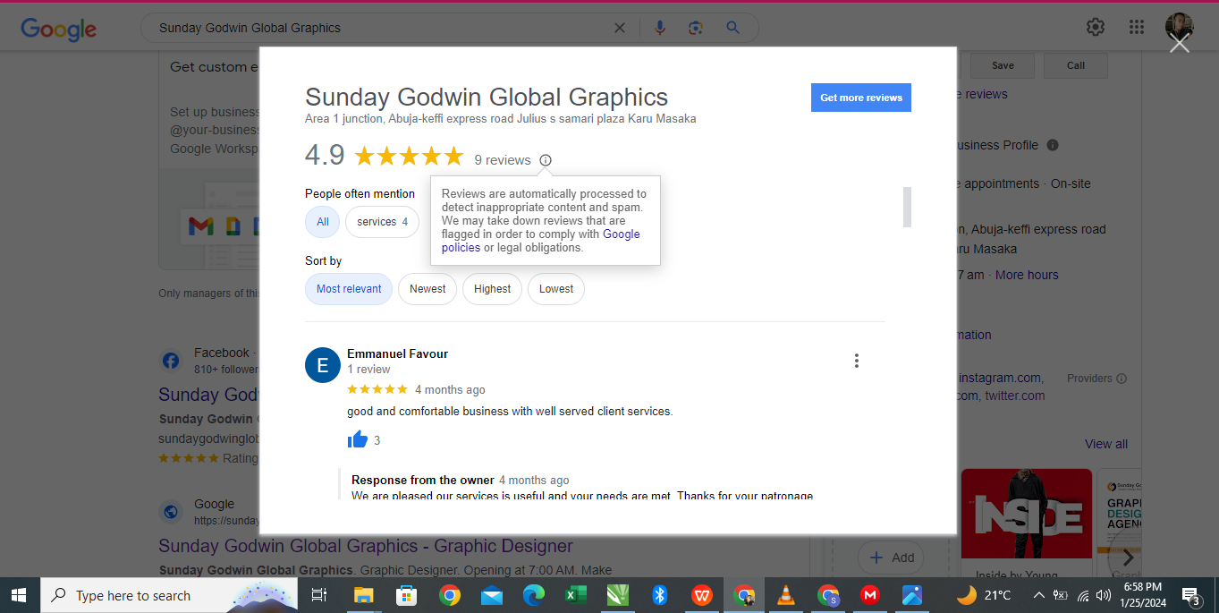Click the blue search magnifier icon
Image resolution: width=1219 pixels, height=613 pixels.
tap(732, 28)
